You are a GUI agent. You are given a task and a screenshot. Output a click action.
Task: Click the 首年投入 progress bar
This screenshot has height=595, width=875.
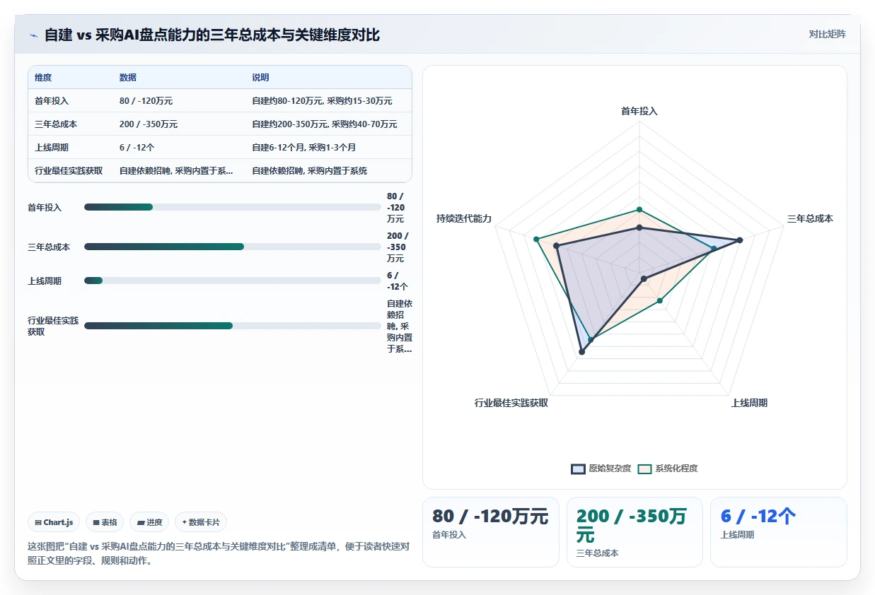click(x=232, y=207)
